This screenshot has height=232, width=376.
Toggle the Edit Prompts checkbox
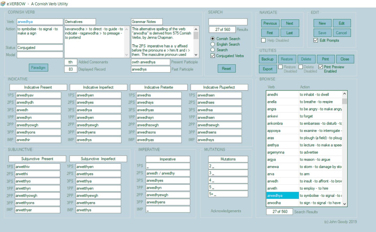(316, 40)
